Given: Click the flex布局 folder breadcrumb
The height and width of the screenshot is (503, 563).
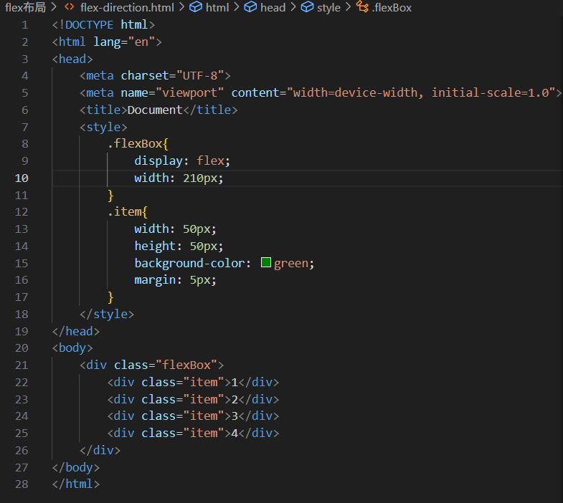Looking at the screenshot, I should click(25, 7).
